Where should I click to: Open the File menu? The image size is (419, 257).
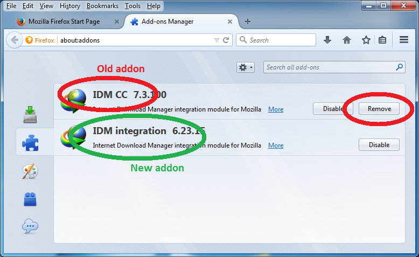click(11, 6)
